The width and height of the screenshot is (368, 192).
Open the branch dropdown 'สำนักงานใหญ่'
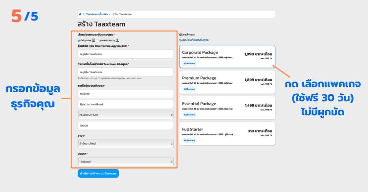126,143
